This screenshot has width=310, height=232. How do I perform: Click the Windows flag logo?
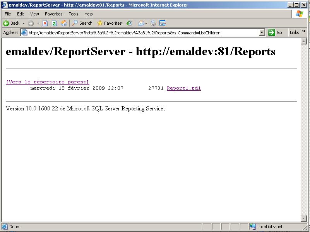299,14
